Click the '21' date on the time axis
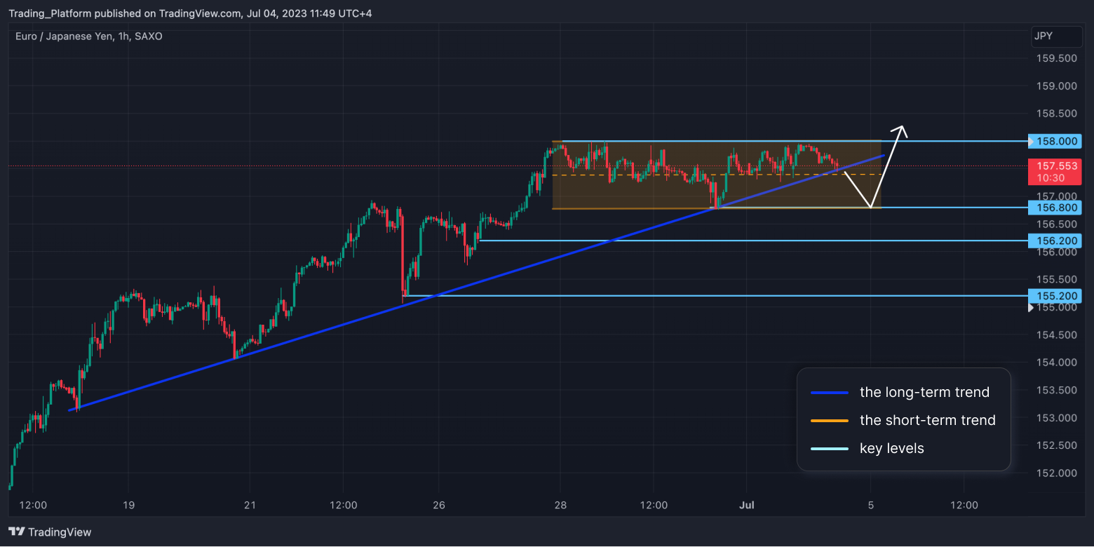Screen dimensions: 1094x547 (x=250, y=505)
